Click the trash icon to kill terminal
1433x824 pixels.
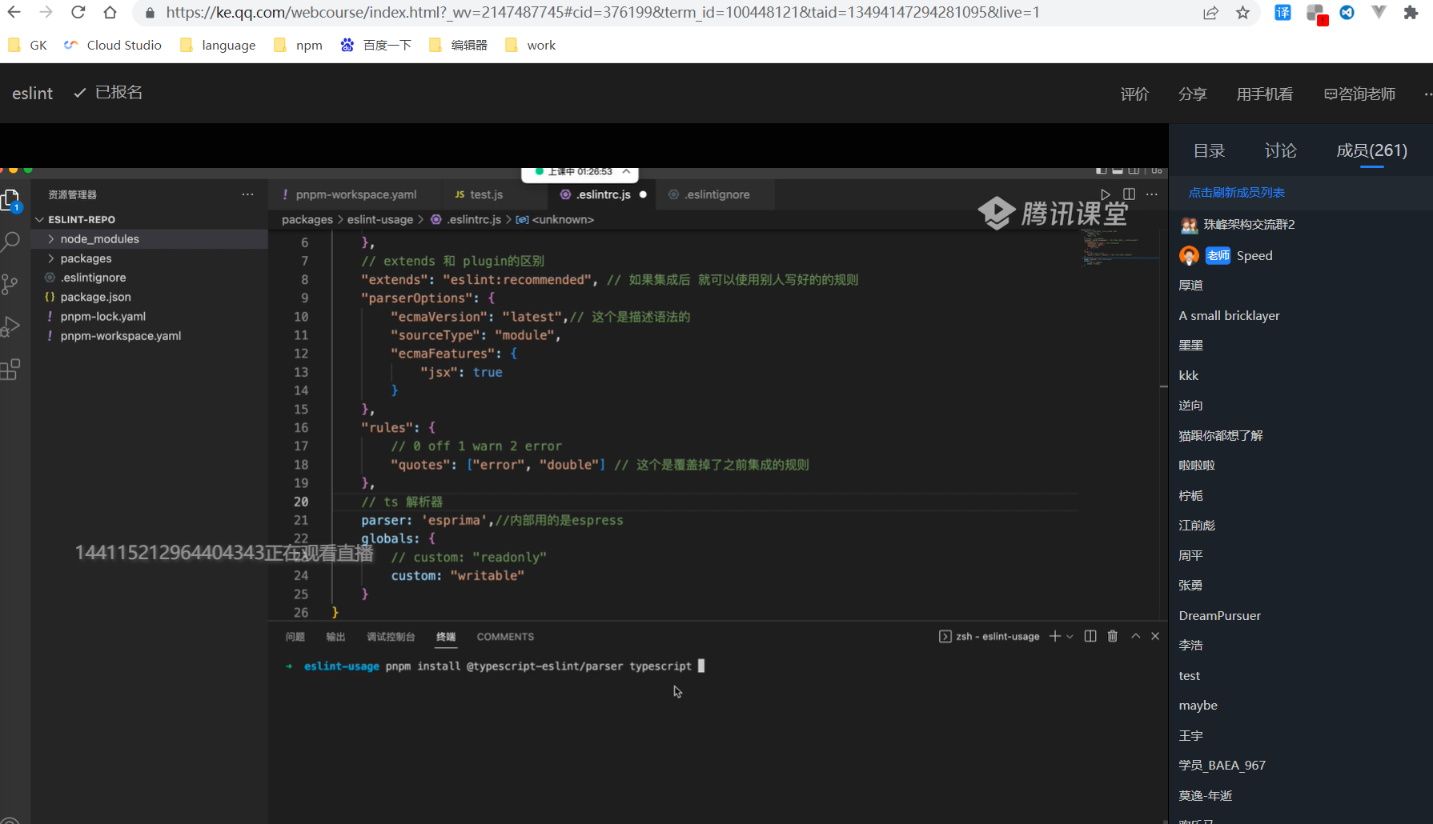tap(1112, 636)
